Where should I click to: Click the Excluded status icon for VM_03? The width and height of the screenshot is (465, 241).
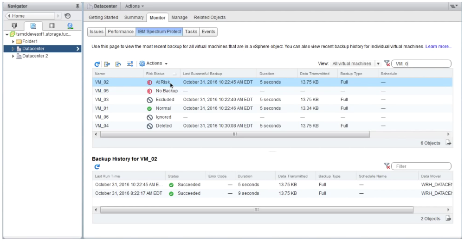point(150,100)
